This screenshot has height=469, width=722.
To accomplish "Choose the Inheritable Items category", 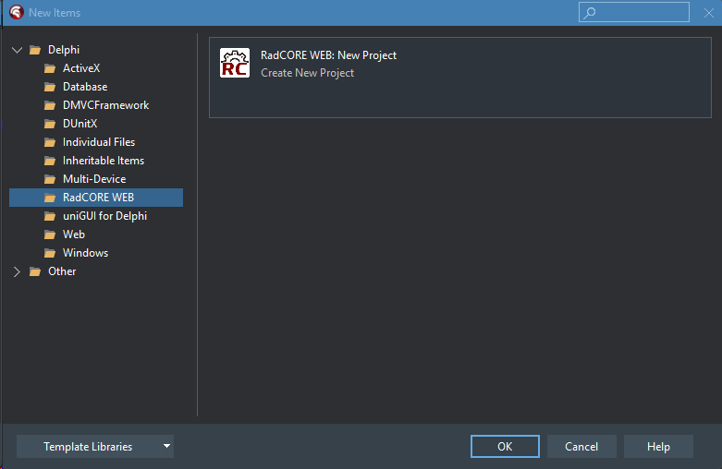I will [103, 161].
